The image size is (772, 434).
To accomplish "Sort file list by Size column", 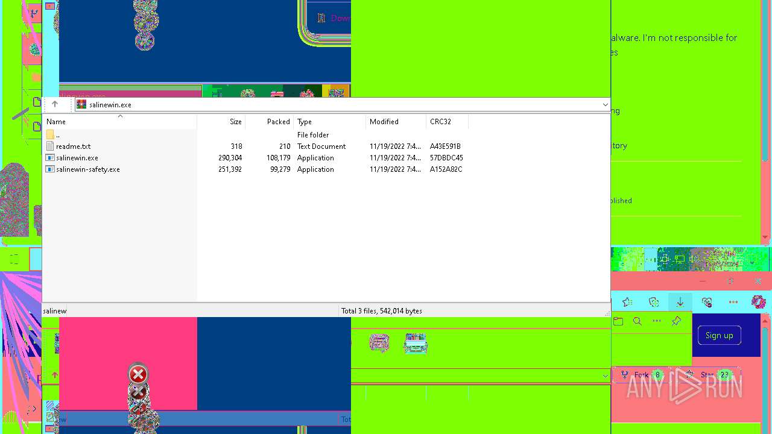I will coord(221,121).
